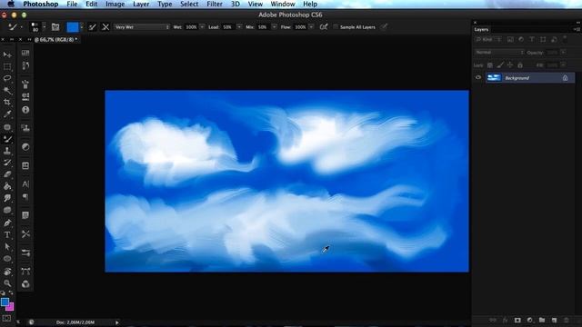Open the Character panel icon
Image resolution: width=582 pixels, height=327 pixels.
click(x=25, y=183)
